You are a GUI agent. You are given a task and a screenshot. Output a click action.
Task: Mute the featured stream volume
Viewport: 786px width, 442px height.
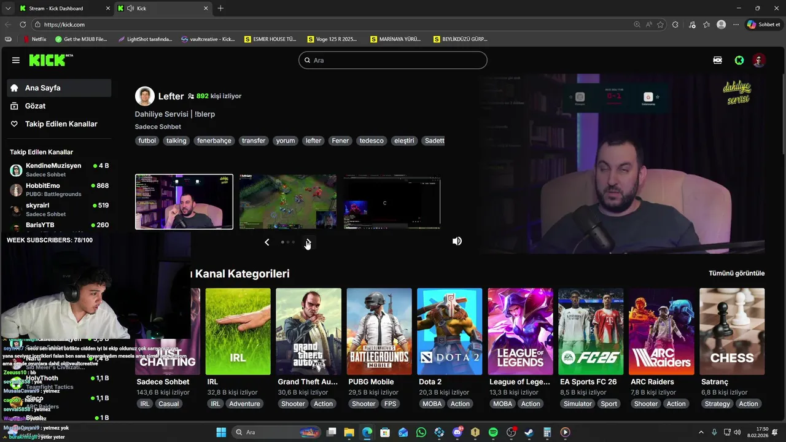click(457, 241)
